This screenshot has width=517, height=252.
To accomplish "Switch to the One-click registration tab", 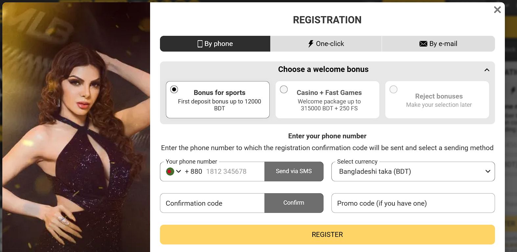I will click(x=326, y=44).
